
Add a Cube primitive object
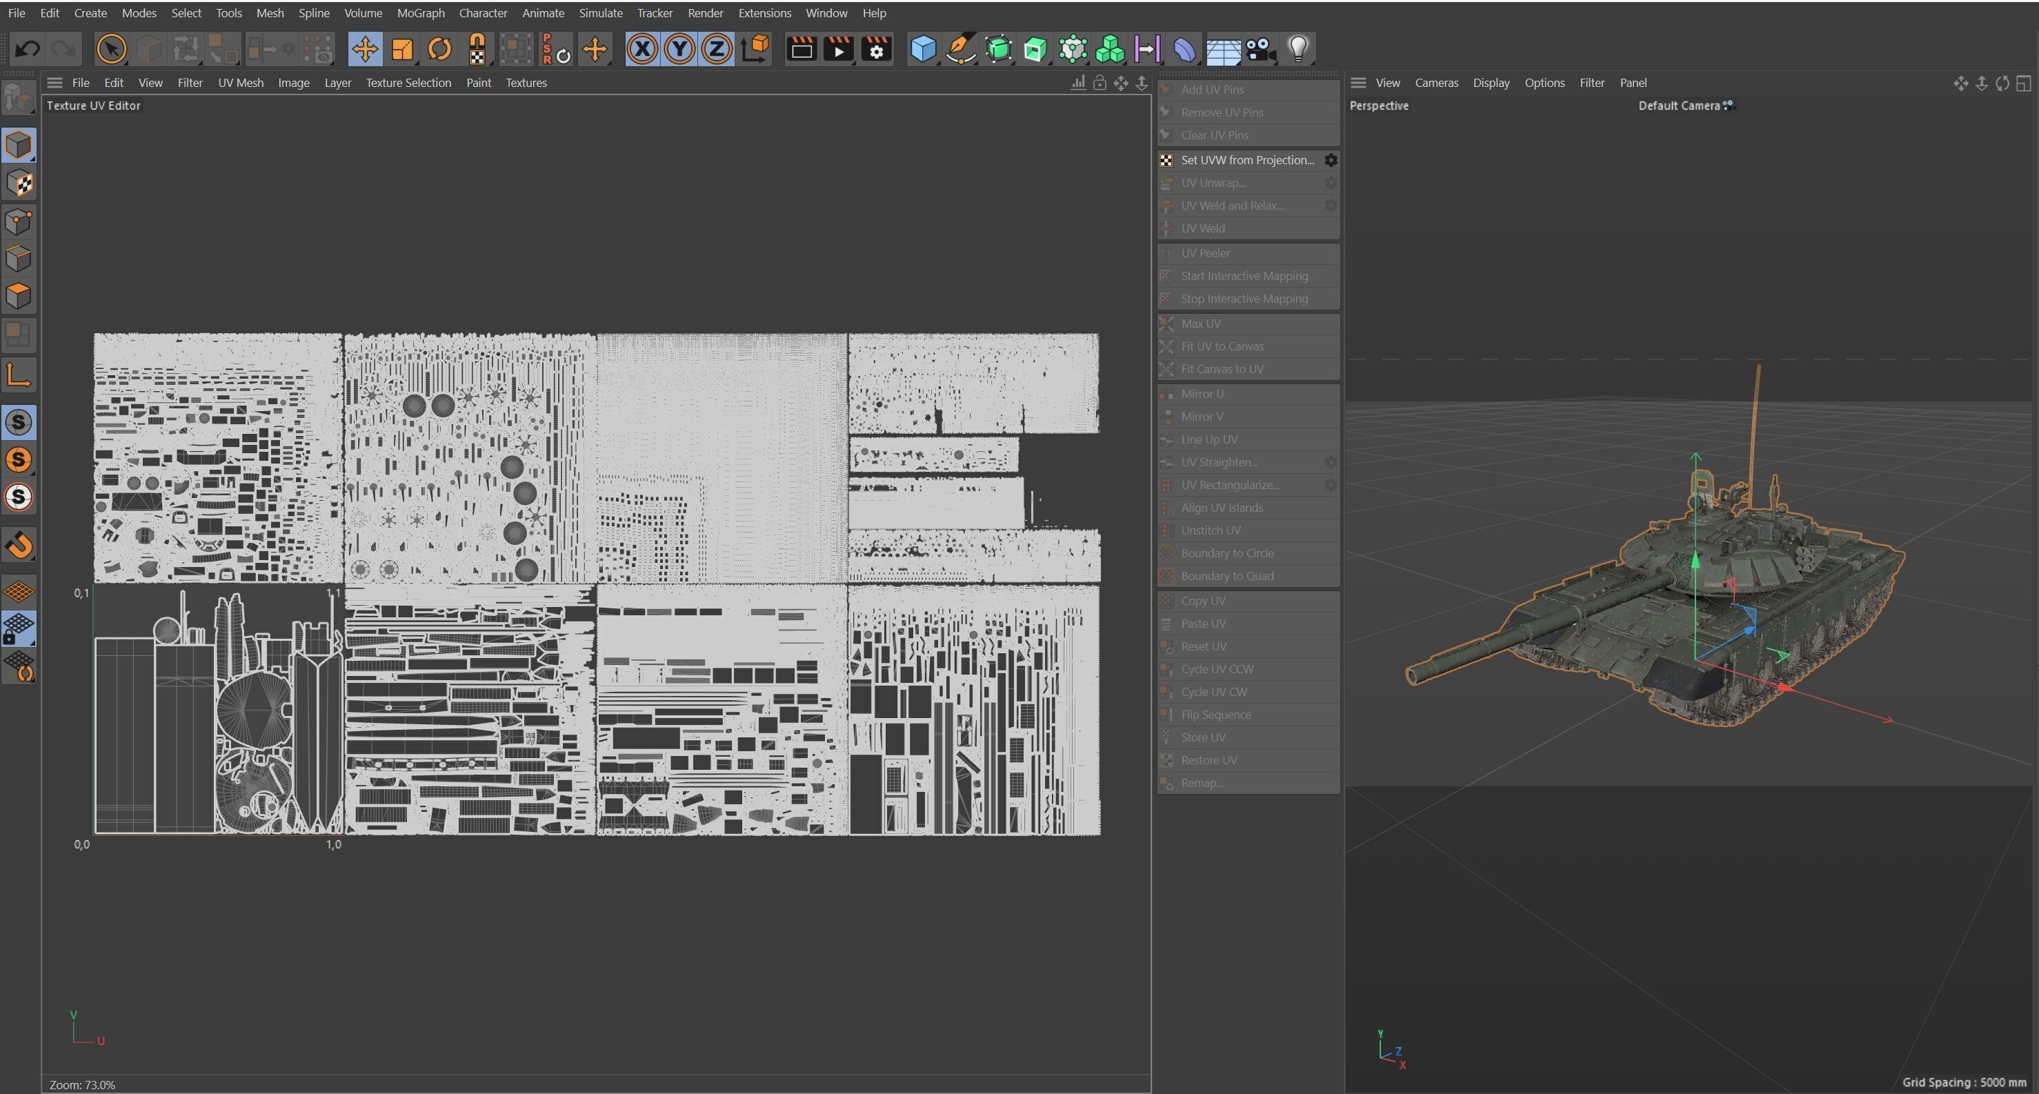(923, 49)
